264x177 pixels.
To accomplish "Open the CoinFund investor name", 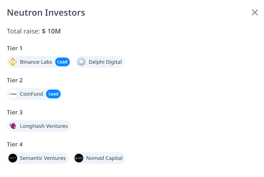I will 31,94.
